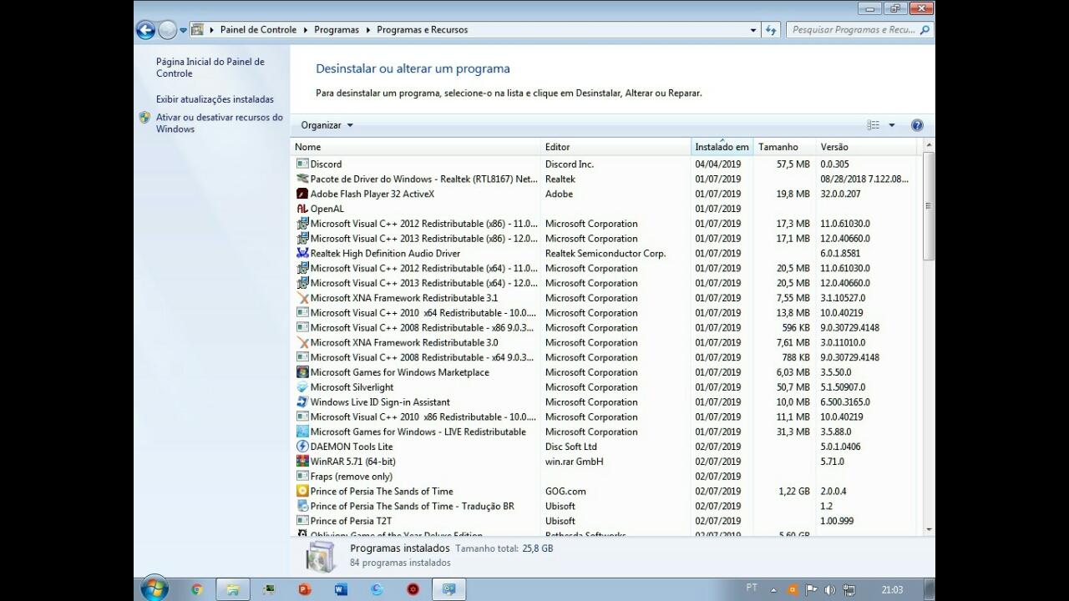Click the Realtek Semiconductor Corp. publisher cell
The image size is (1069, 601).
(x=605, y=254)
